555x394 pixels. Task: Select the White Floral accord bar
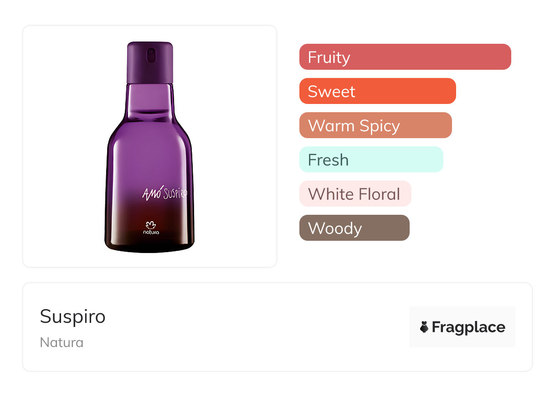point(355,194)
